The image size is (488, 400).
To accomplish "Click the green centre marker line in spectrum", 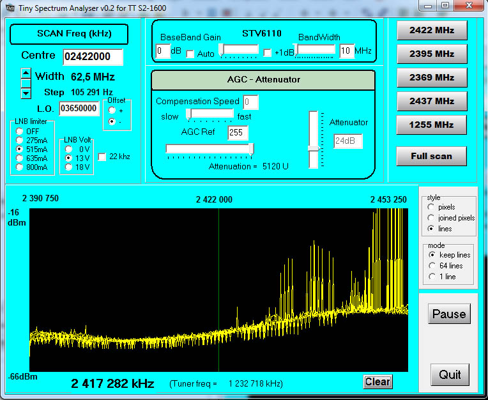I will tap(219, 290).
